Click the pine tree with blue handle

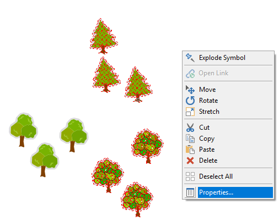click(138, 84)
